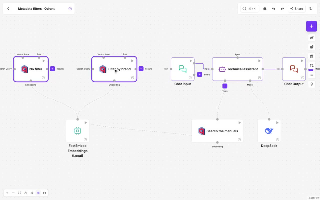Click the focus icon on Search the manuals node

coord(239,139)
